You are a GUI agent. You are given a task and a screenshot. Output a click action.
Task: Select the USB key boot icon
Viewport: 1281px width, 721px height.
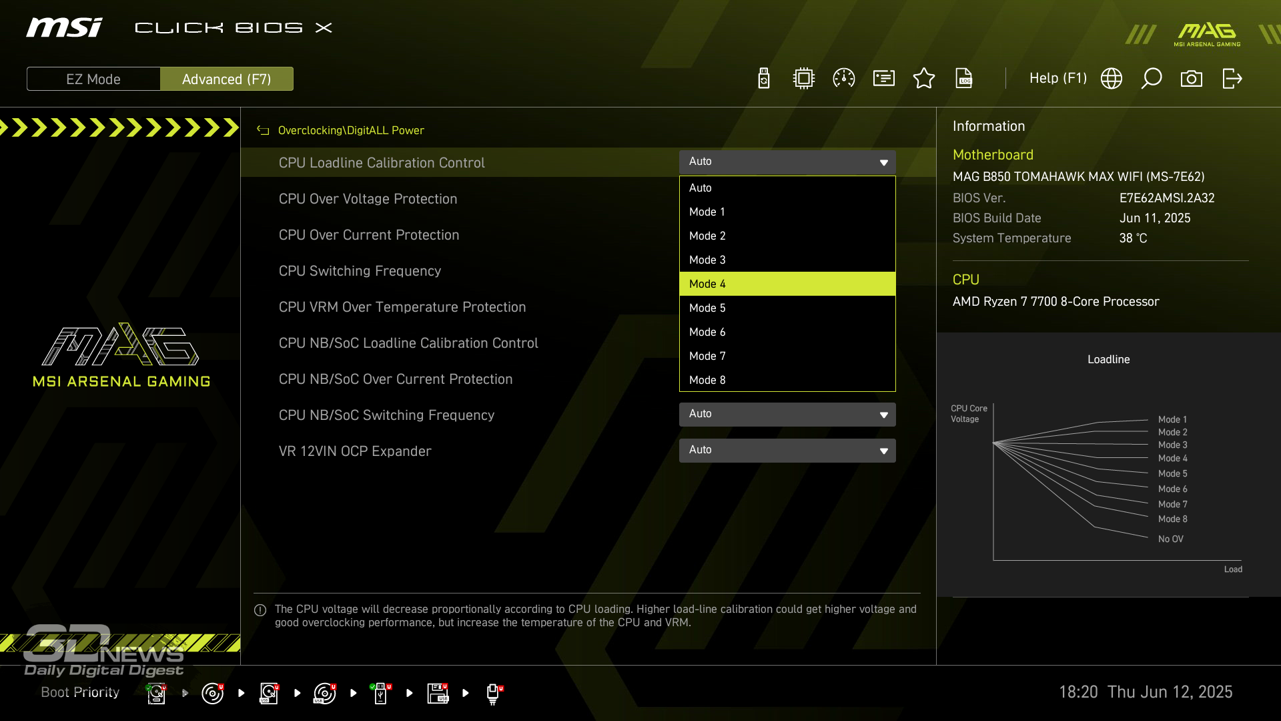tap(381, 694)
